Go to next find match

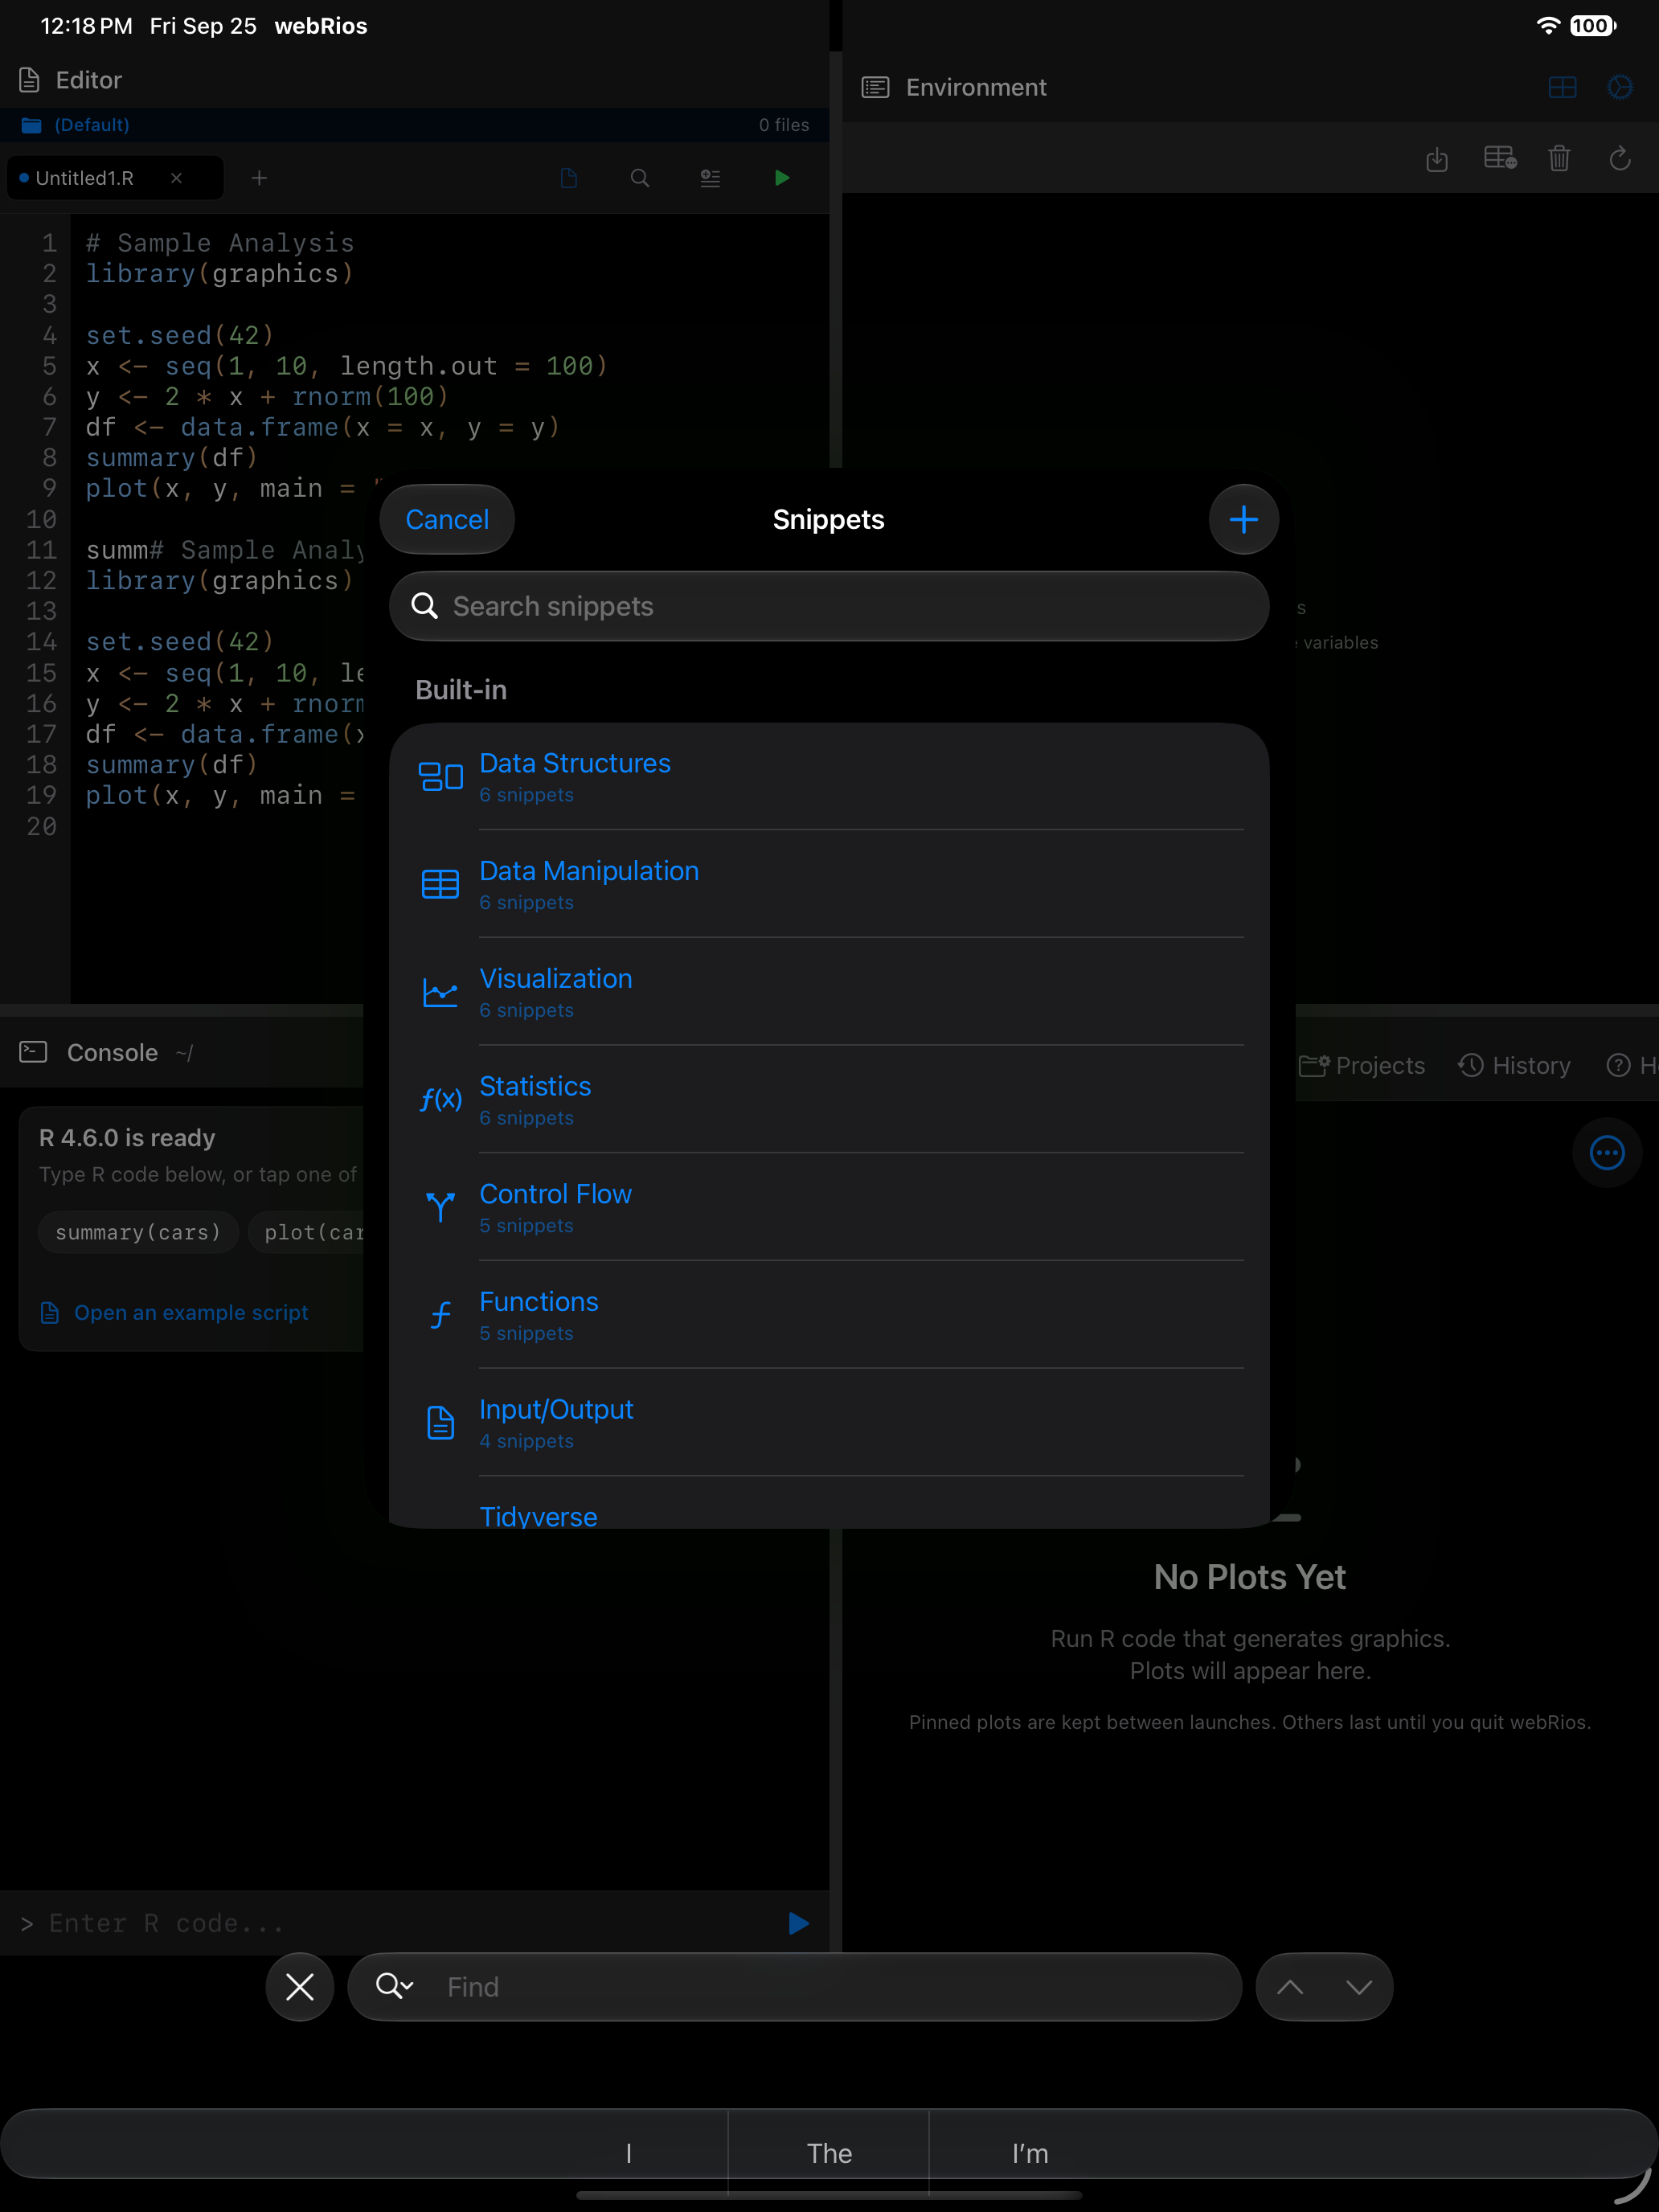(x=1358, y=1986)
